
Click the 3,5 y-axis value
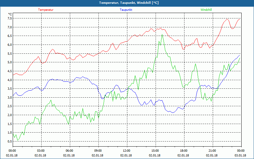[10, 89]
